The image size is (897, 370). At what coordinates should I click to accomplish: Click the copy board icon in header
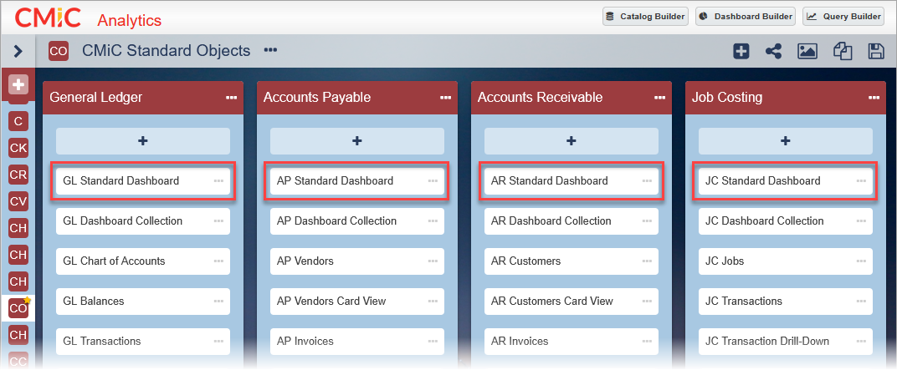(843, 52)
